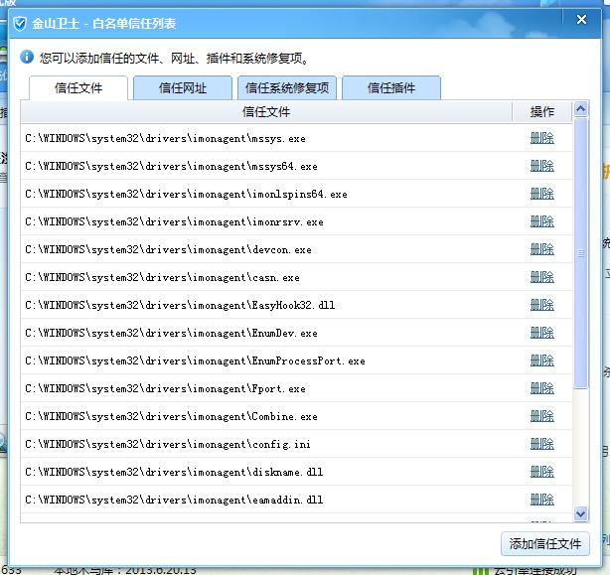Click the 添加信任文件 button

[545, 543]
